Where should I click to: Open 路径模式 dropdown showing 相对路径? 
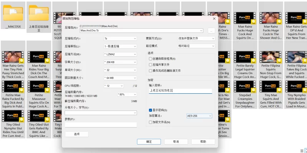[x=196, y=46]
